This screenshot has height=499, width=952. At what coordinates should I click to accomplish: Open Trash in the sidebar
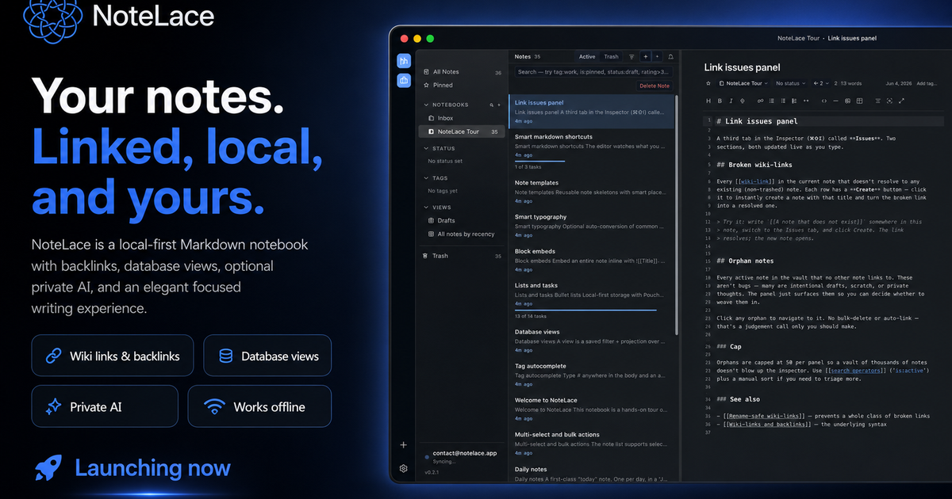point(461,256)
